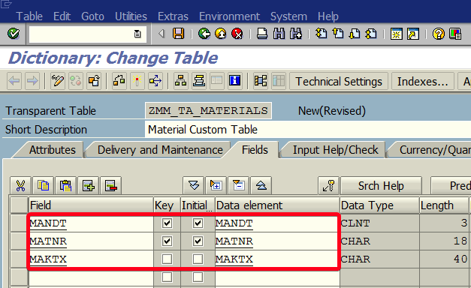
Task: Open the Table menu
Action: click(x=29, y=16)
